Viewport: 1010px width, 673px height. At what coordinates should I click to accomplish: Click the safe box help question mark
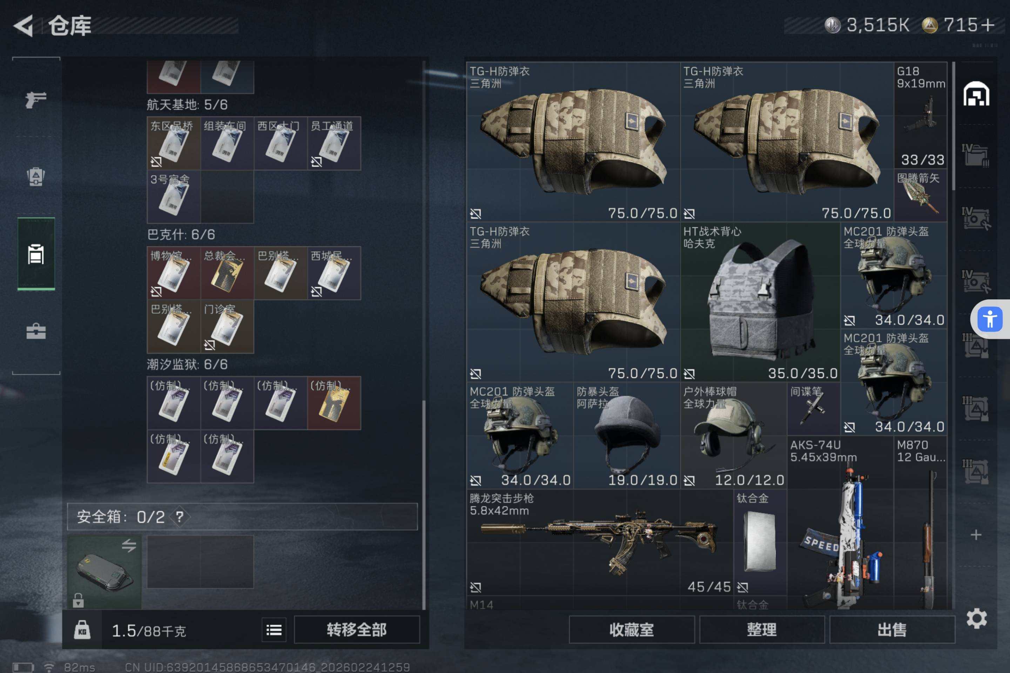point(180,517)
